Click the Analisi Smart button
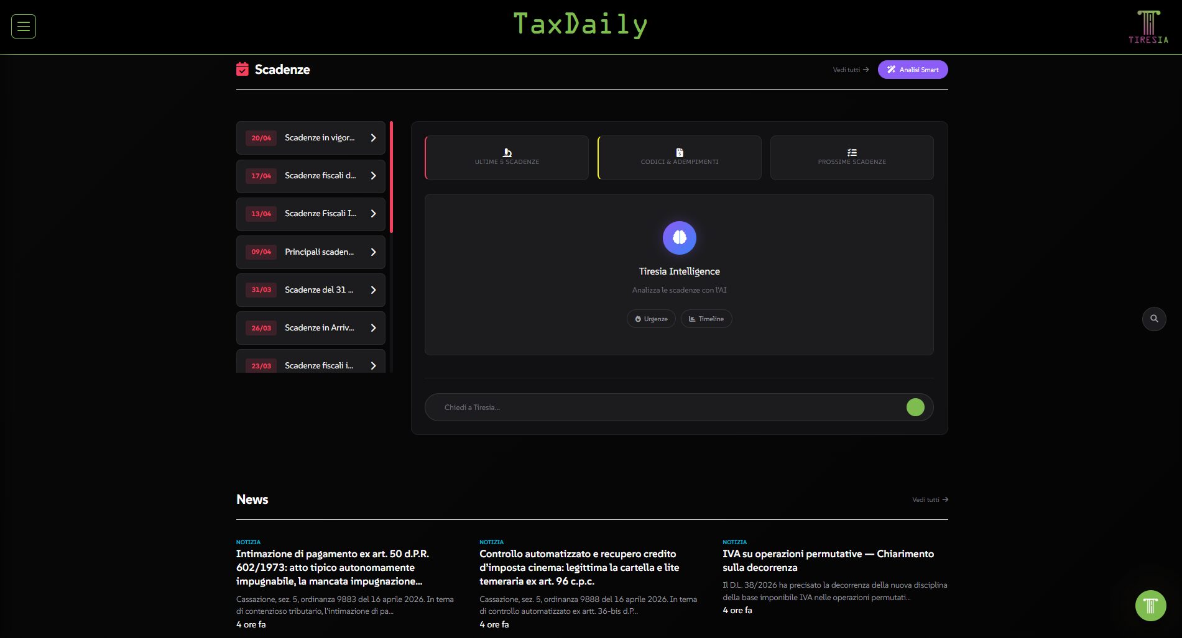This screenshot has height=638, width=1182. point(912,70)
